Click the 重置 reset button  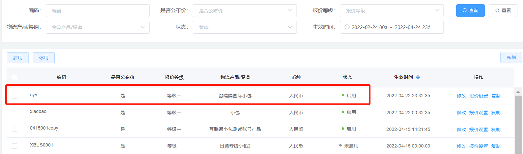[503, 10]
